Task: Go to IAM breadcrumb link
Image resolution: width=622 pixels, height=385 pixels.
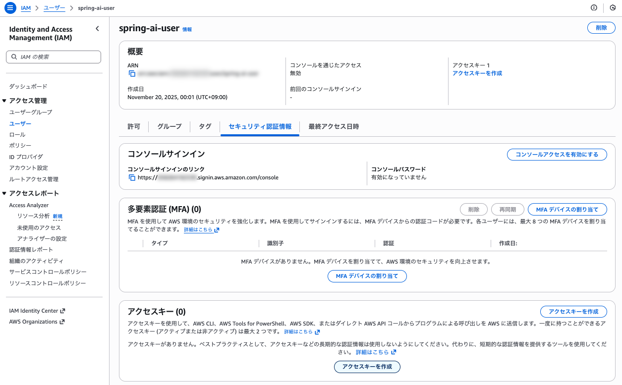Action: [x=26, y=8]
